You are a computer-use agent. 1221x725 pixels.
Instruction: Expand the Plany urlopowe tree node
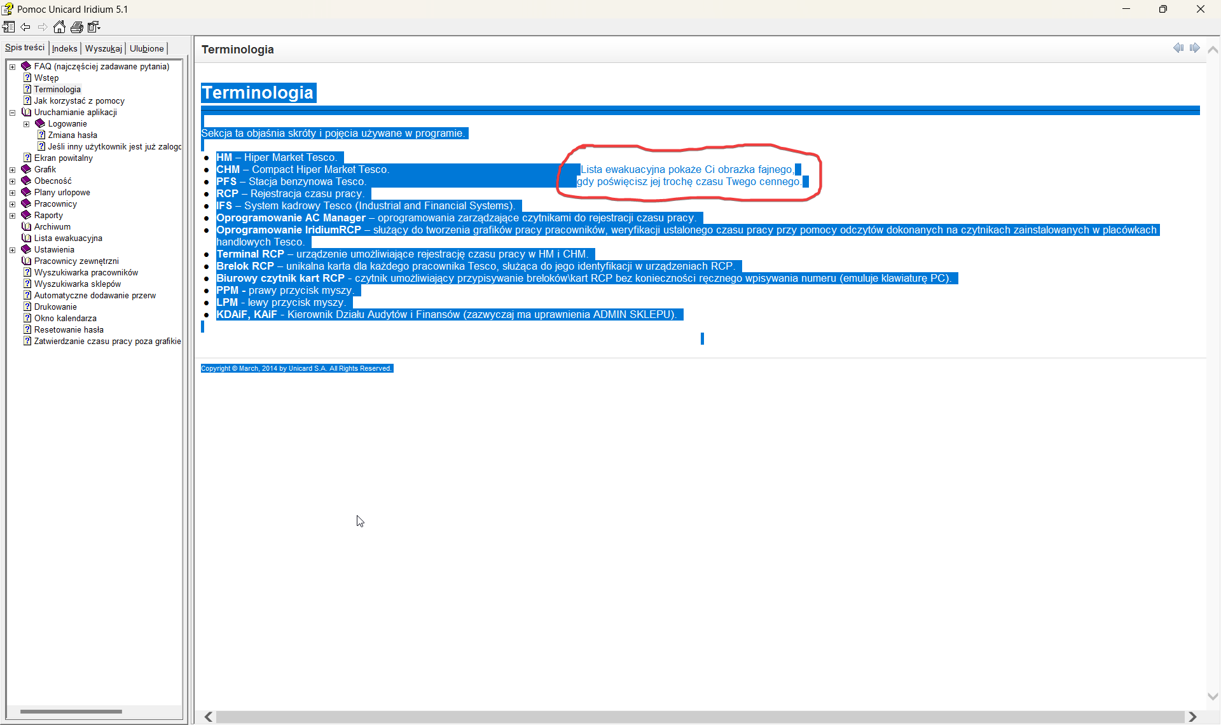(12, 193)
